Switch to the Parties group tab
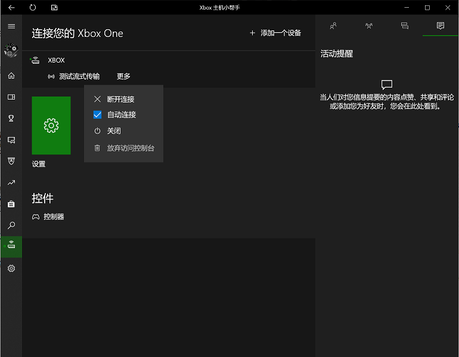The height and width of the screenshot is (357, 459). click(369, 26)
